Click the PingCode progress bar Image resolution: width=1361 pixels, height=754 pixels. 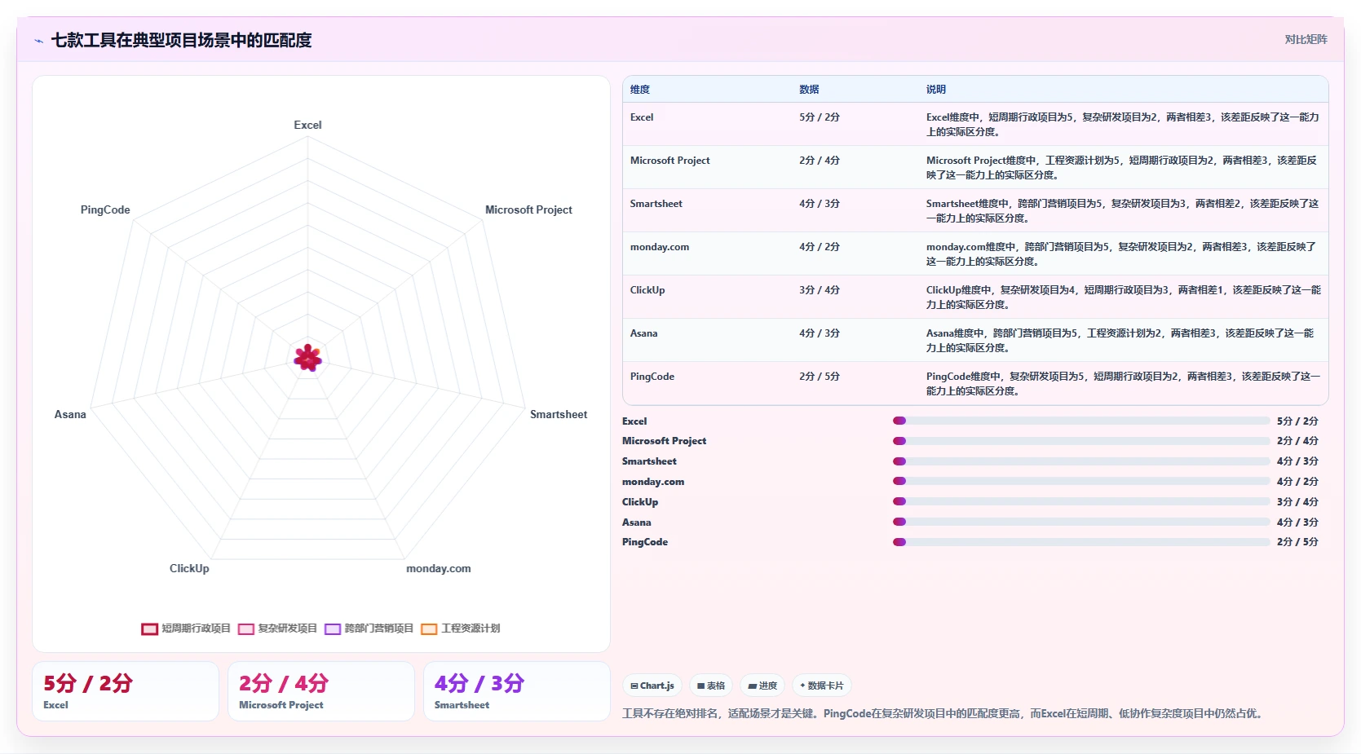coord(1081,542)
